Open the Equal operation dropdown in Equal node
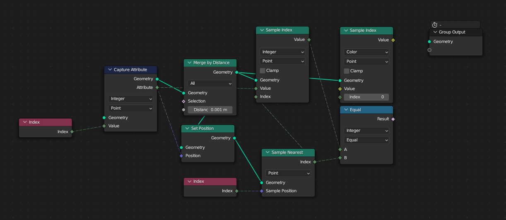The width and height of the screenshot is (506, 220). pyautogui.click(x=366, y=140)
